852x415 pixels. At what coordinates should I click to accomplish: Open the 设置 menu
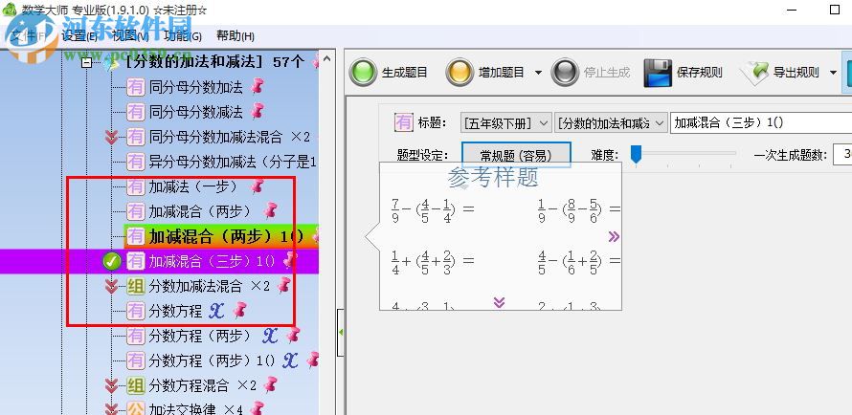point(79,36)
